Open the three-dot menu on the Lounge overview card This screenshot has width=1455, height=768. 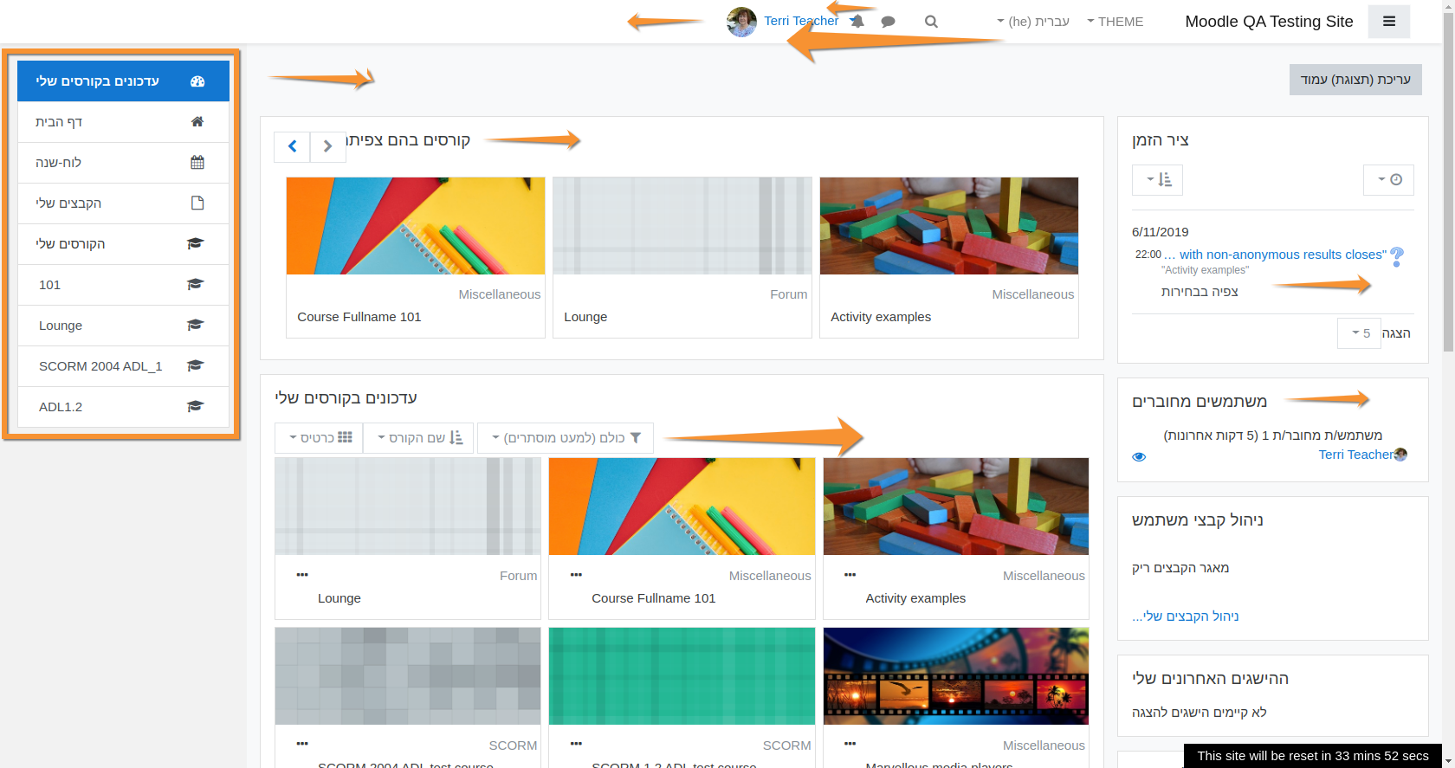[302, 574]
